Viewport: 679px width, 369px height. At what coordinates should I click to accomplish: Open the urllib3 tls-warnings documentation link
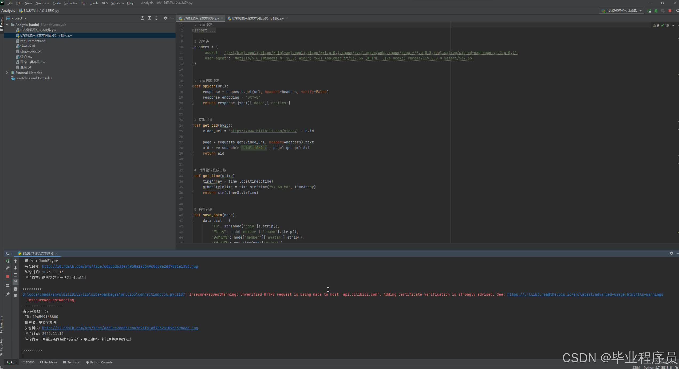585,295
